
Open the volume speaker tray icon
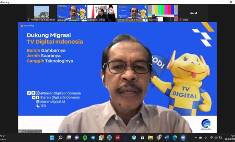click(x=216, y=138)
